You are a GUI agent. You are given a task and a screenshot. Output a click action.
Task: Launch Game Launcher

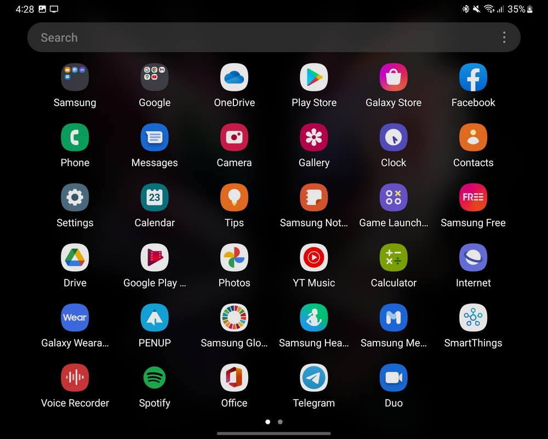point(393,197)
